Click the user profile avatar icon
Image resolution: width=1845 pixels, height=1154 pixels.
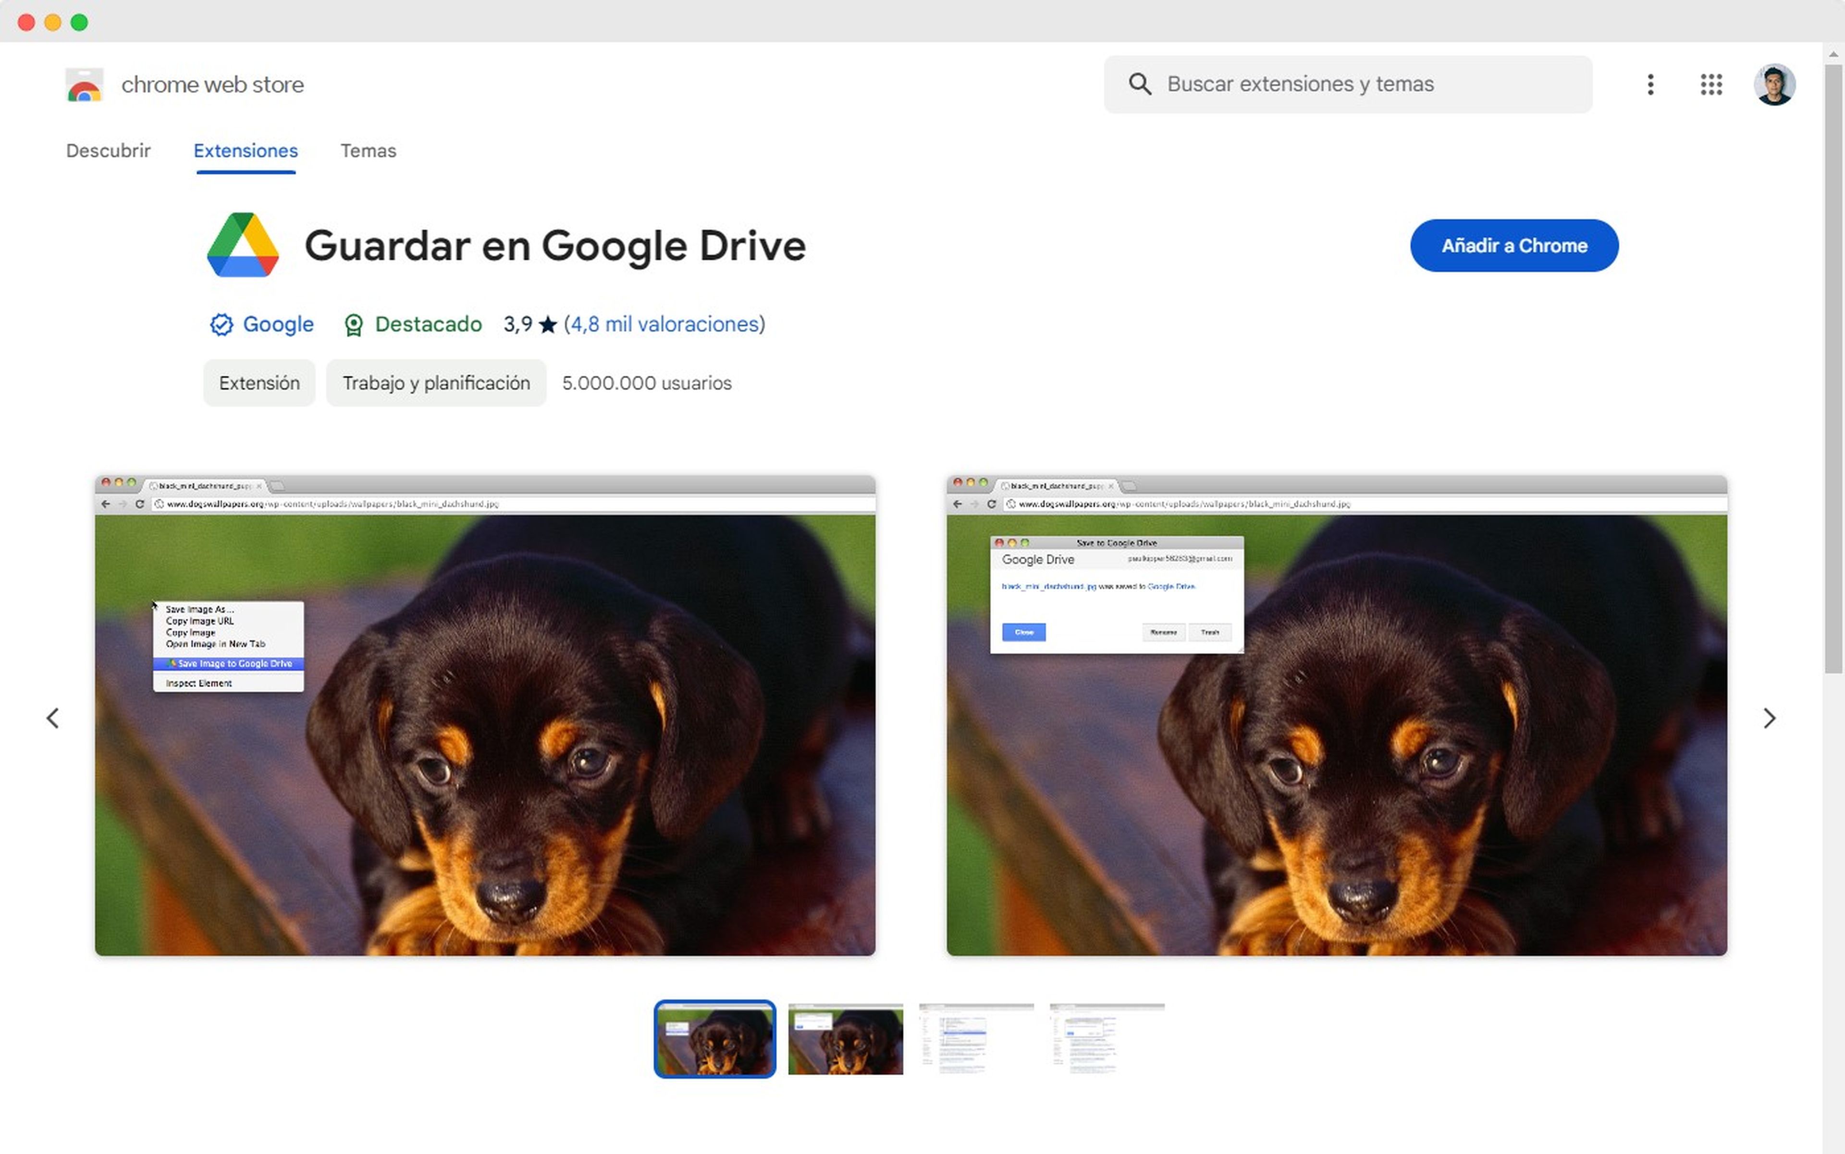[x=1776, y=84]
